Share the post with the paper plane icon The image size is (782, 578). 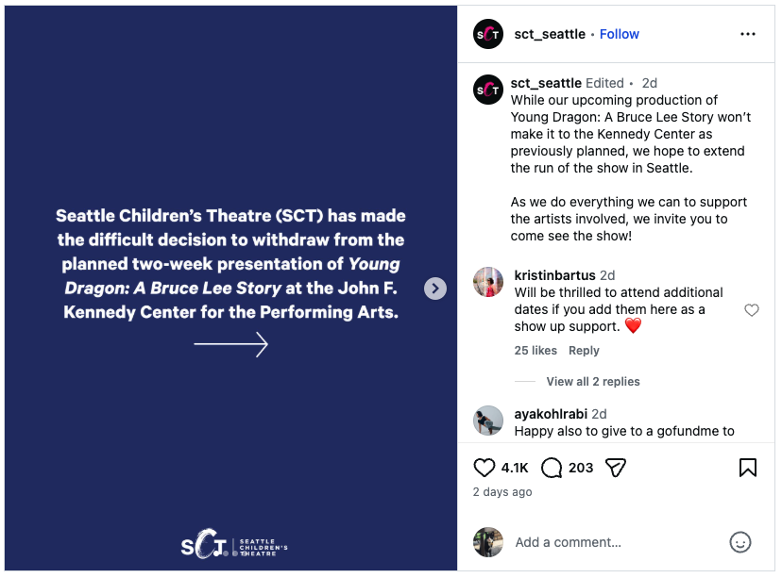616,468
